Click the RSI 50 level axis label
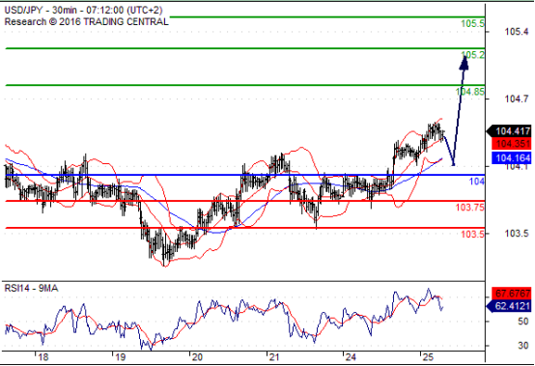 point(522,322)
